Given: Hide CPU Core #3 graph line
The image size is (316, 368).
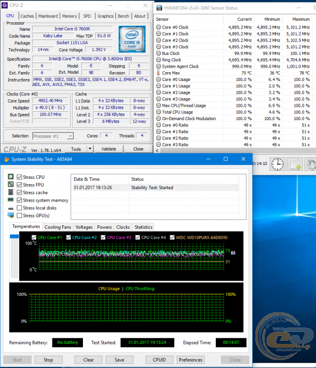Looking at the screenshot, I should tap(103, 237).
